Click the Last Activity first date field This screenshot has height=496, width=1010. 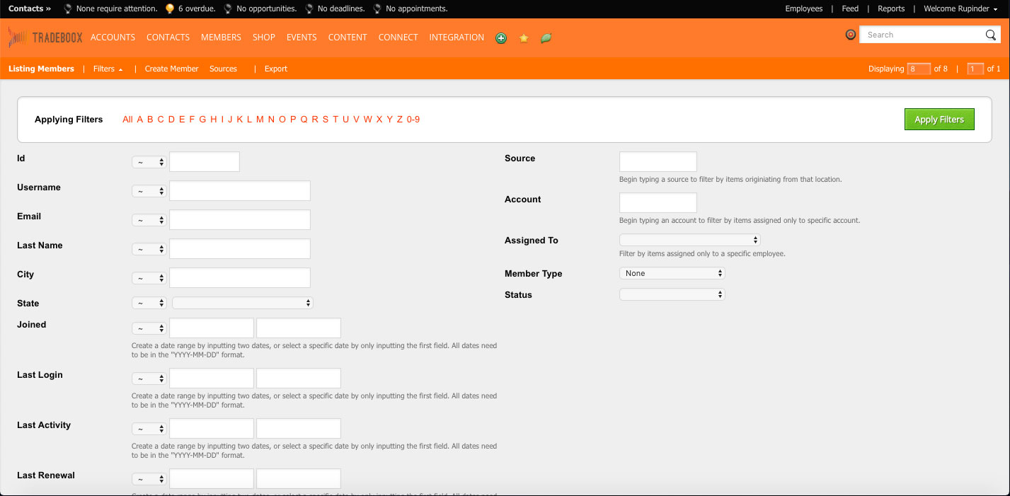(212, 428)
